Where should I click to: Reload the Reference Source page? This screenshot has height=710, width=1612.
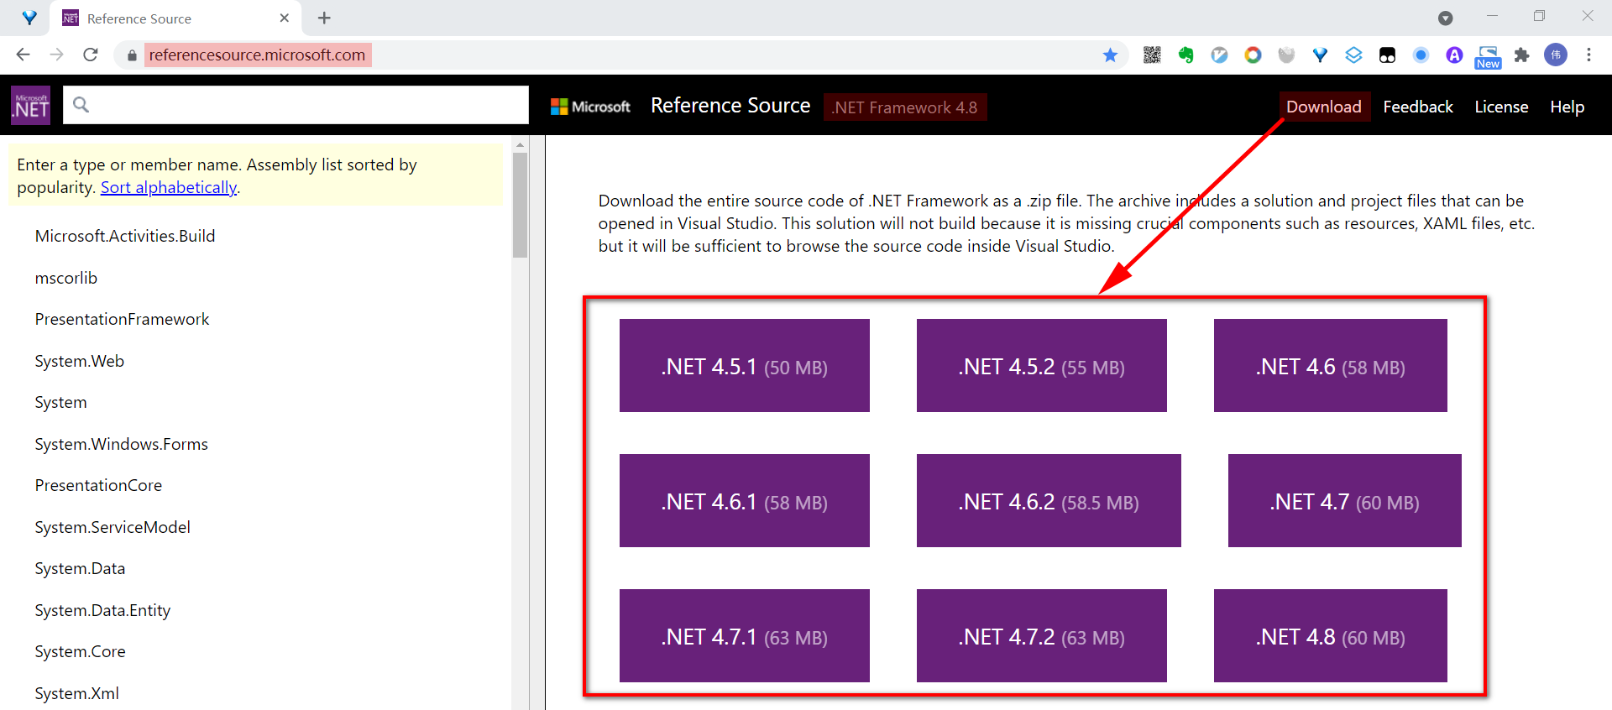point(91,55)
